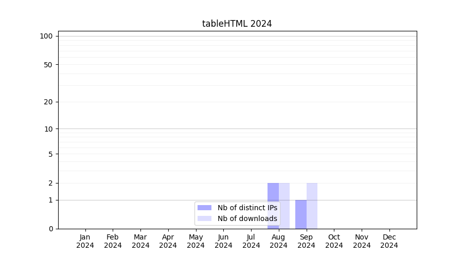Click the September distinct IPs bar
The height and width of the screenshot is (257, 463).
click(x=301, y=214)
